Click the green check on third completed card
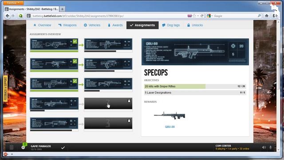The height and width of the screenshot is (160, 284). tap(75, 81)
